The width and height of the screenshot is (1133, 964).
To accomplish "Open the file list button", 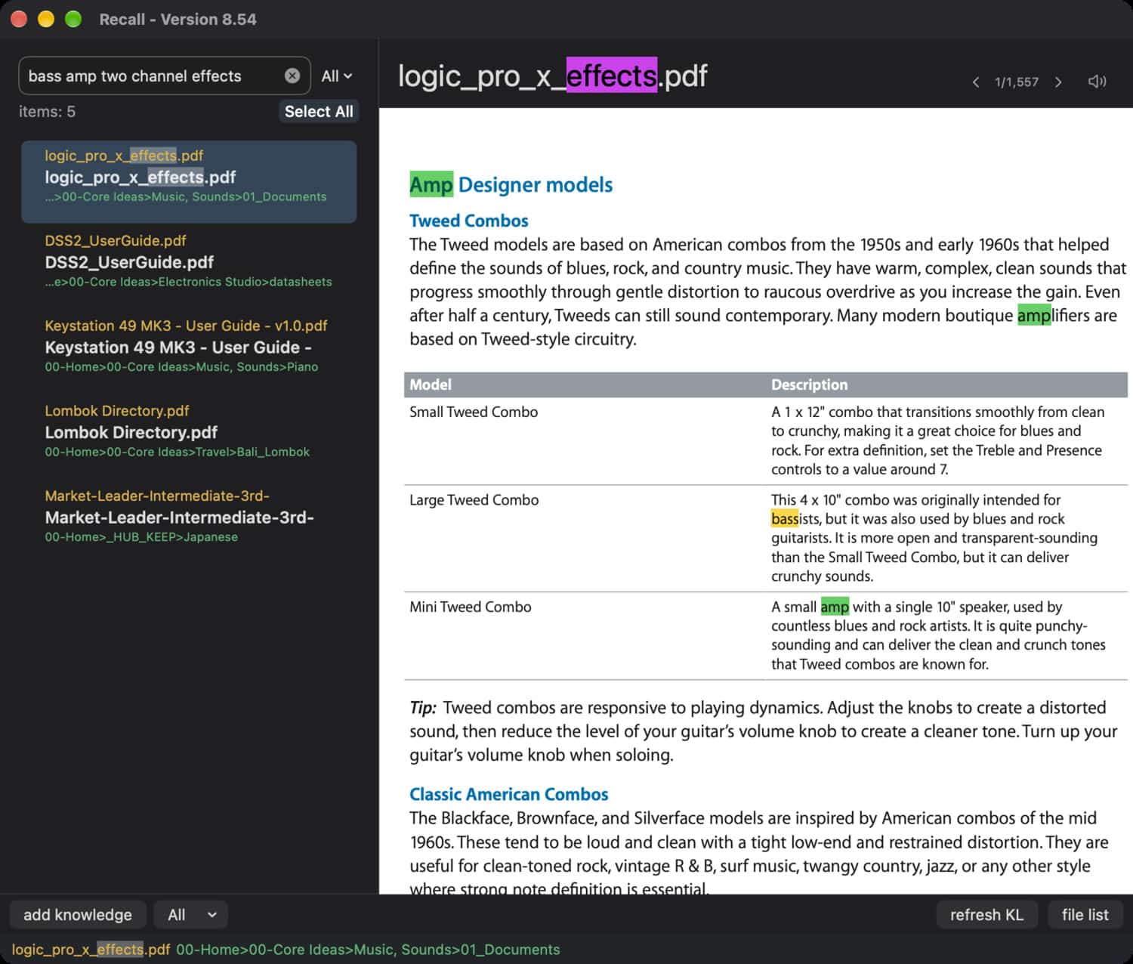I will click(x=1085, y=915).
